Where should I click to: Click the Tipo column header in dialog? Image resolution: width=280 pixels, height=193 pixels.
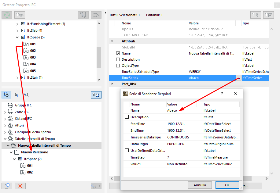click(221, 104)
